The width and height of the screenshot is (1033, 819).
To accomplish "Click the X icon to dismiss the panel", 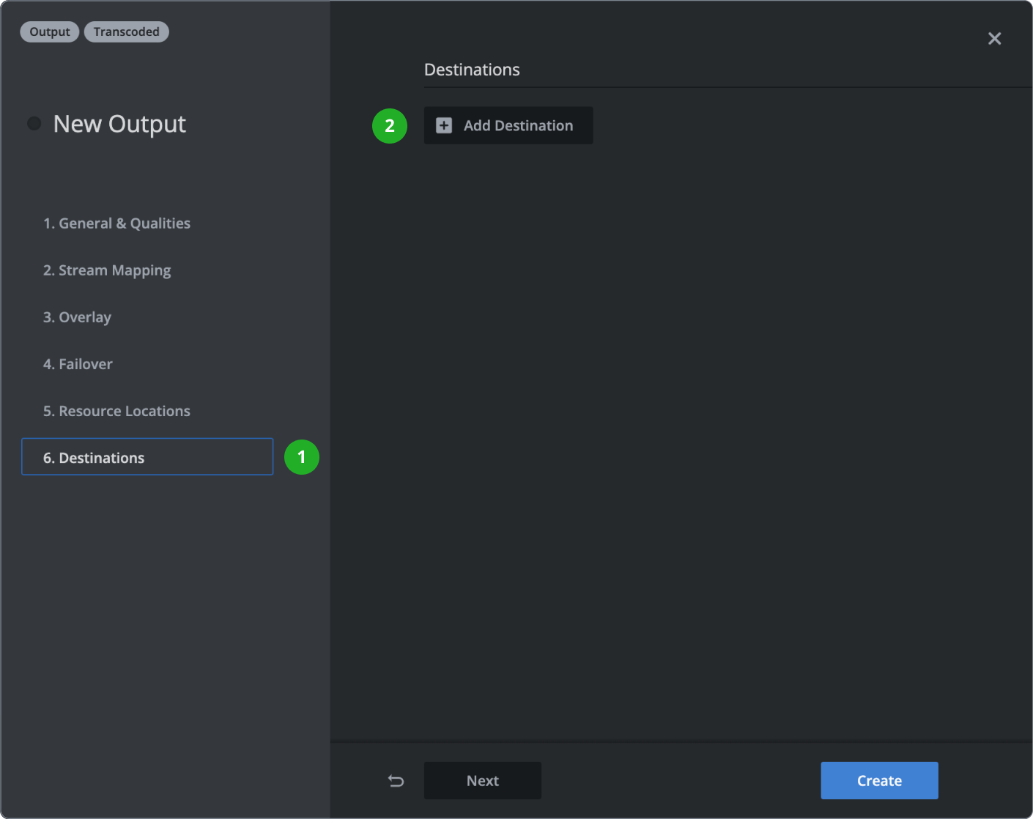I will point(994,38).
